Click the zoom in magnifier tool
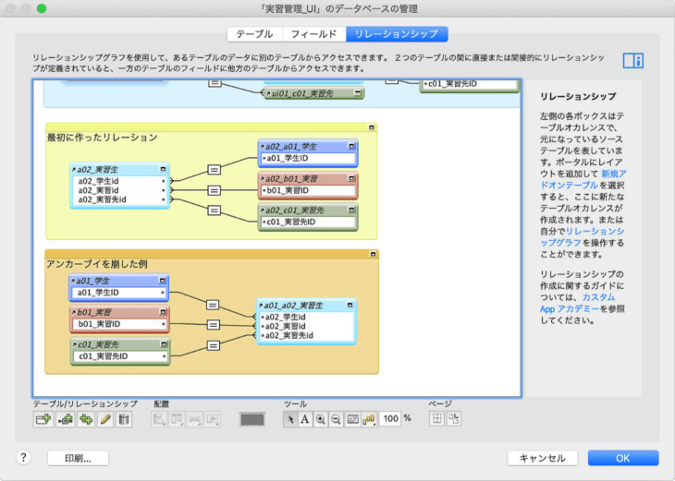 [321, 419]
